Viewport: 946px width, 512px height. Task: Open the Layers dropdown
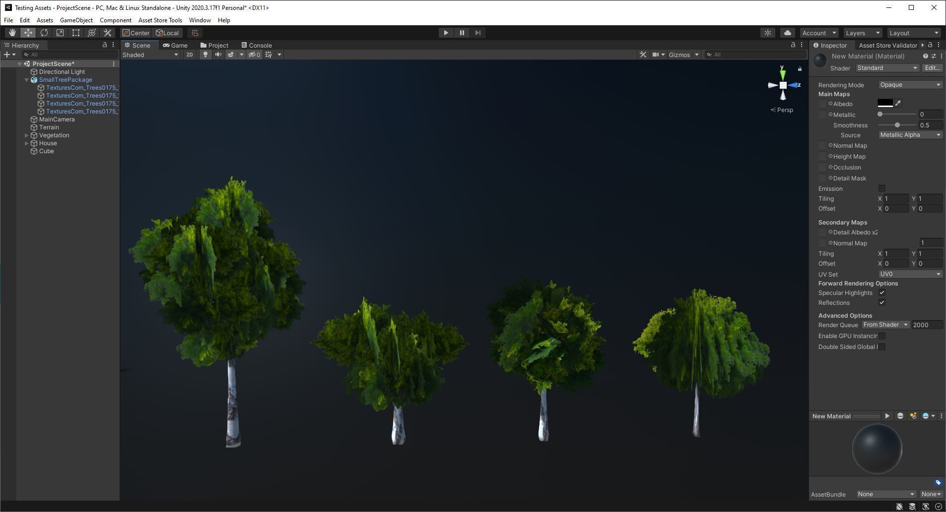tap(863, 33)
